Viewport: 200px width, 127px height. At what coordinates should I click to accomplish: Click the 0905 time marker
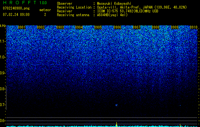pyautogui.click(x=98, y=27)
